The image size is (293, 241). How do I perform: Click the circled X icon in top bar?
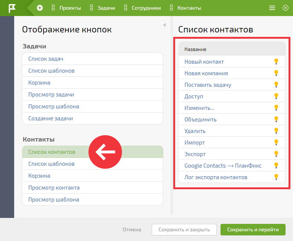285,8
